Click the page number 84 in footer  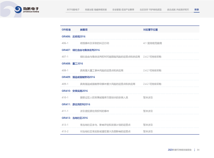198,150
